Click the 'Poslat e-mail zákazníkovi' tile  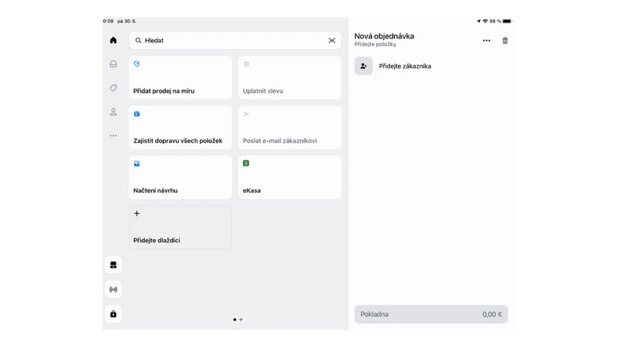[x=290, y=127]
